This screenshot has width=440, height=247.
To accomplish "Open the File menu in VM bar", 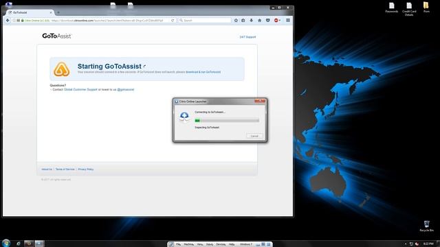I will (x=178, y=244).
